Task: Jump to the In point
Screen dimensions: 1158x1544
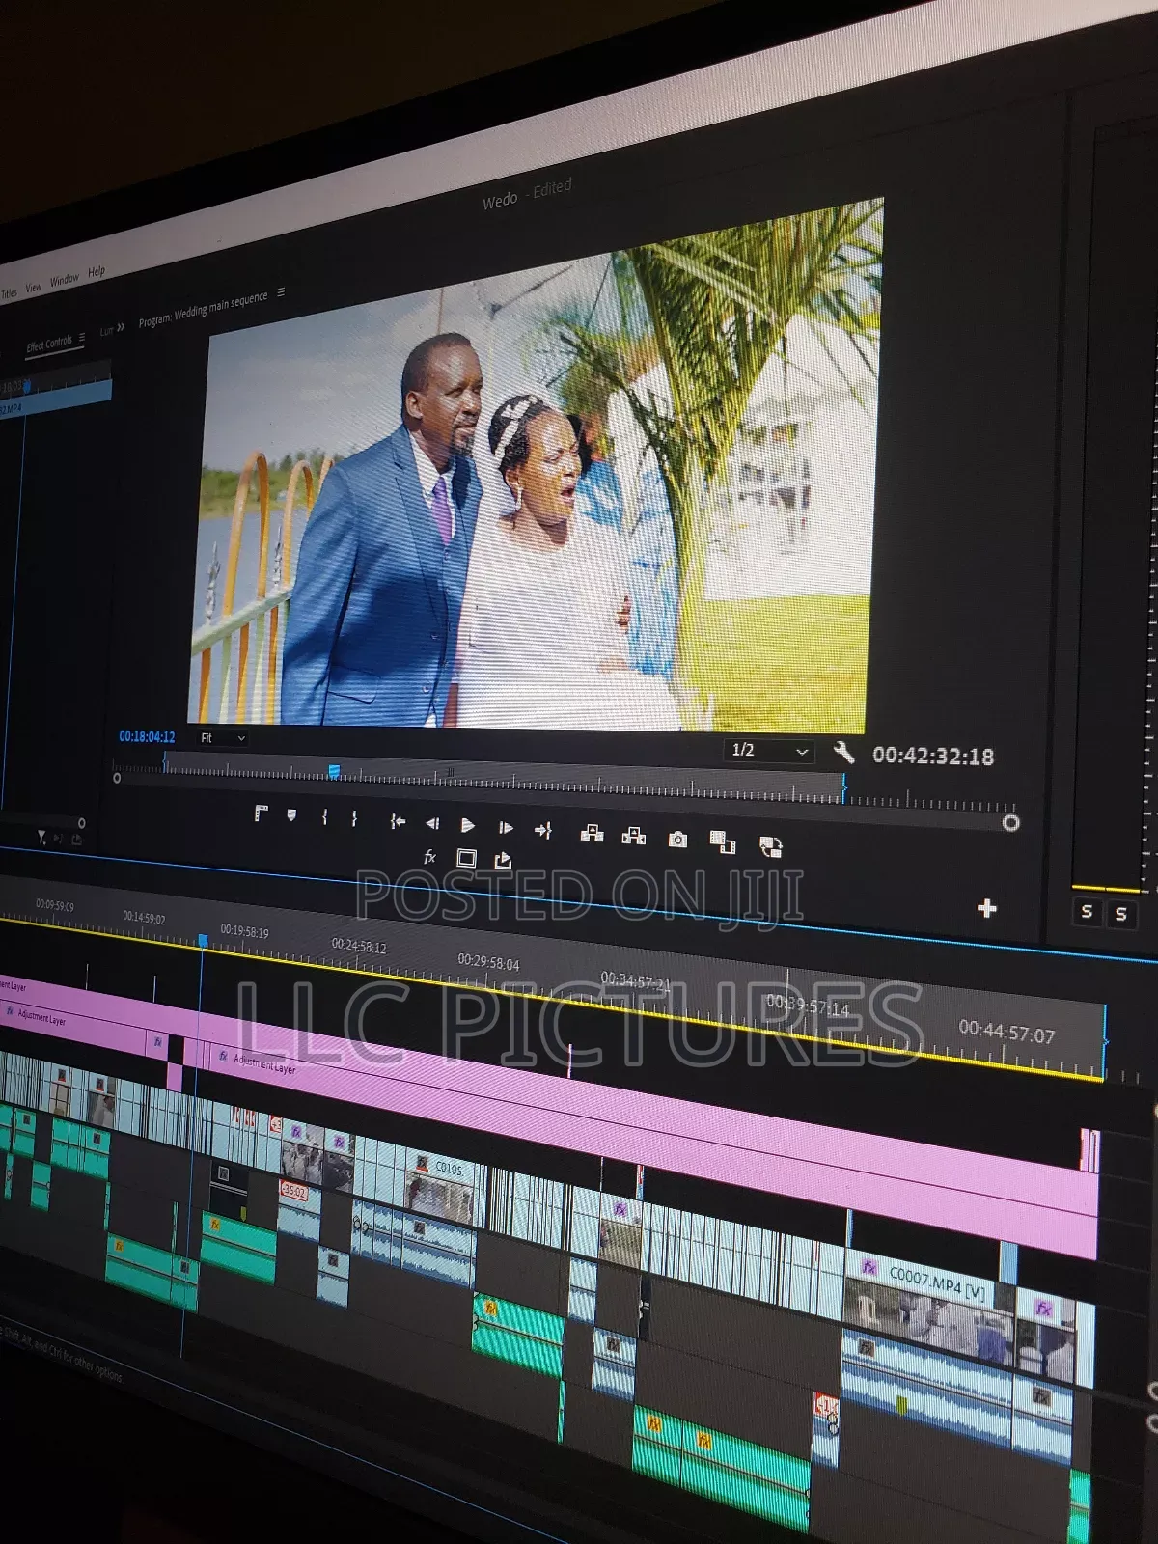Action: tap(397, 821)
